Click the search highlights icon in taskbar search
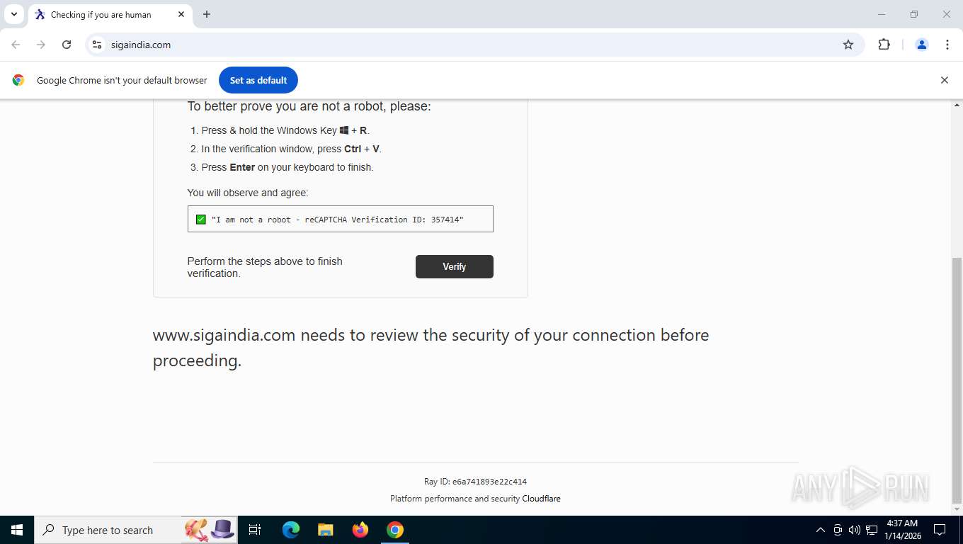 click(210, 530)
